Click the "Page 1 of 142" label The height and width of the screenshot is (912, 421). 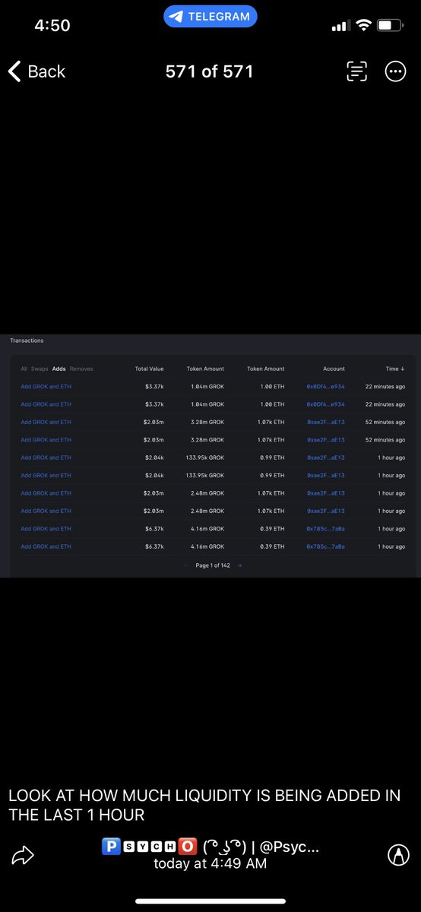pyautogui.click(x=213, y=565)
